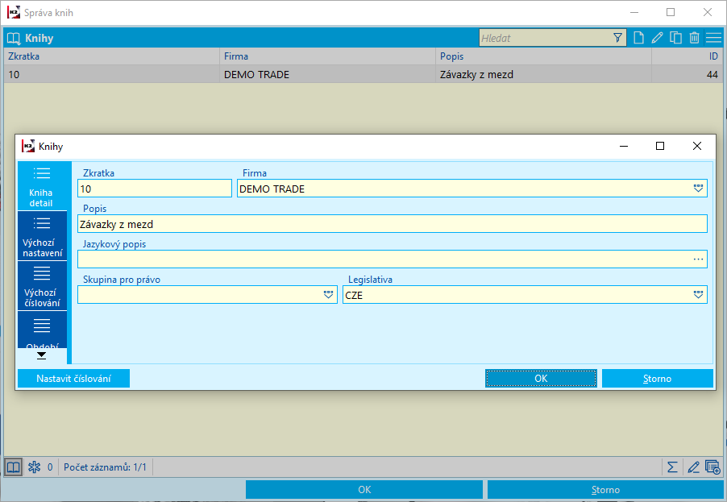Open the Legislativa dropdown list
Viewport: 727px width, 502px height.
click(x=698, y=295)
